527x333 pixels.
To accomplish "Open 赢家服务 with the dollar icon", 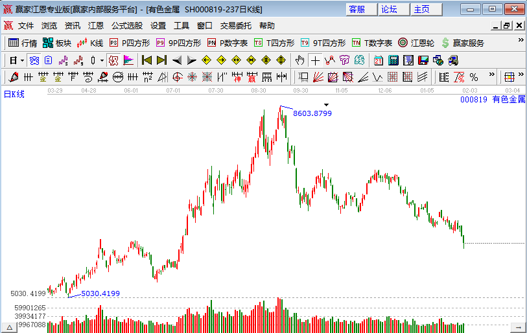I will 463,43.
